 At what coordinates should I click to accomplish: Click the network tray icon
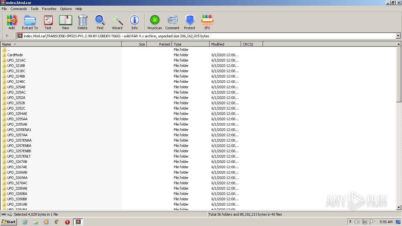tap(365, 222)
